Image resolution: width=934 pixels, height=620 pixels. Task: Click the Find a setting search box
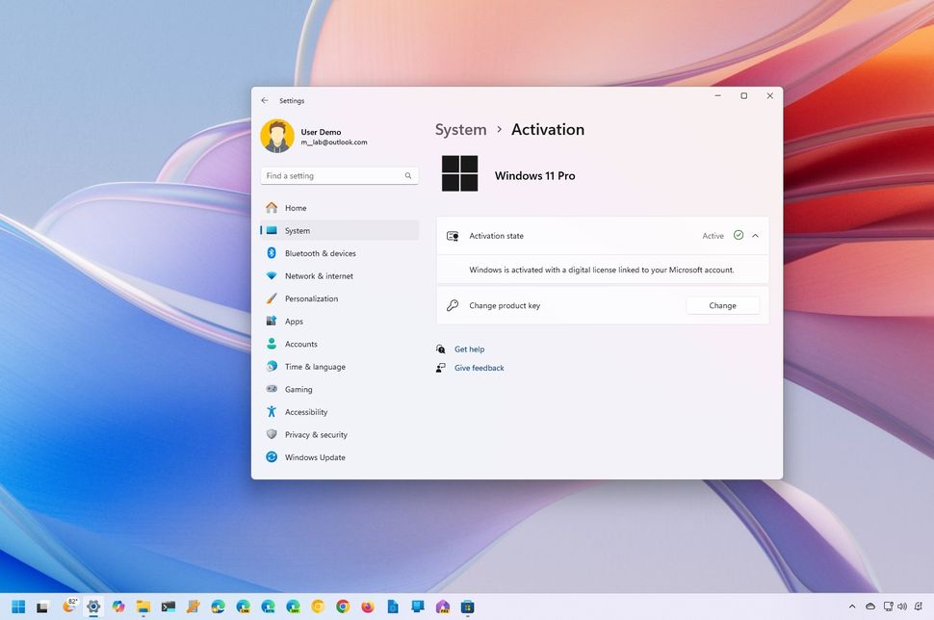[339, 175]
